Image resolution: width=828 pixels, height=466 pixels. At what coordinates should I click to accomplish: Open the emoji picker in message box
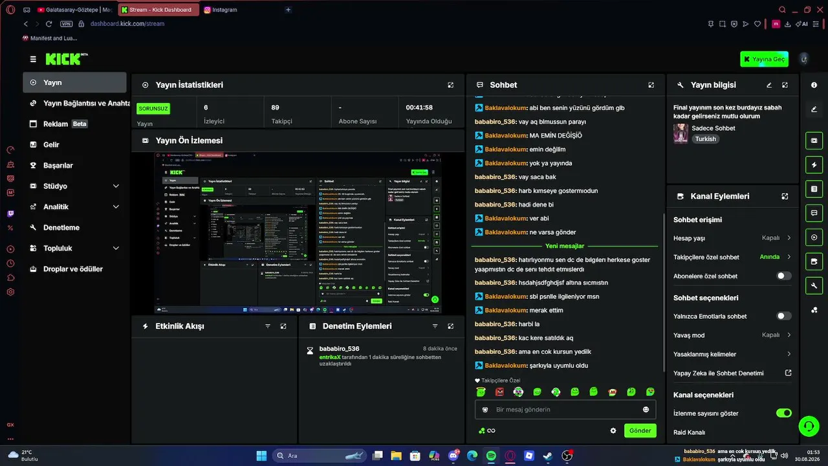646,410
